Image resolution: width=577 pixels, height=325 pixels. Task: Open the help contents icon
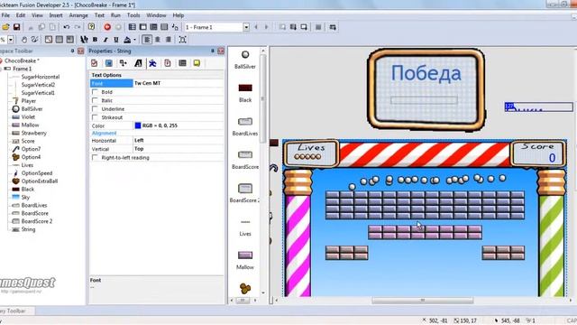[x=91, y=27]
